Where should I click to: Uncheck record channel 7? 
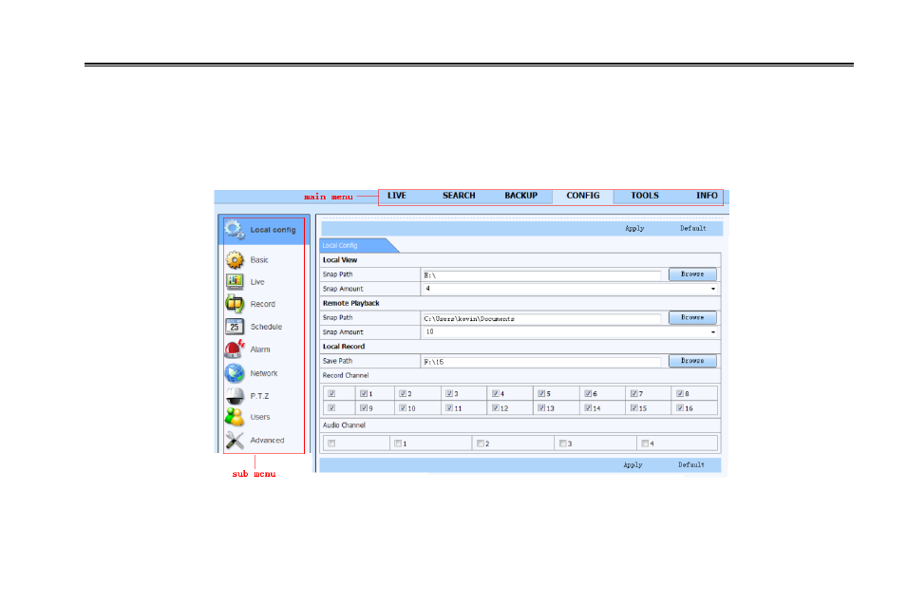[634, 393]
